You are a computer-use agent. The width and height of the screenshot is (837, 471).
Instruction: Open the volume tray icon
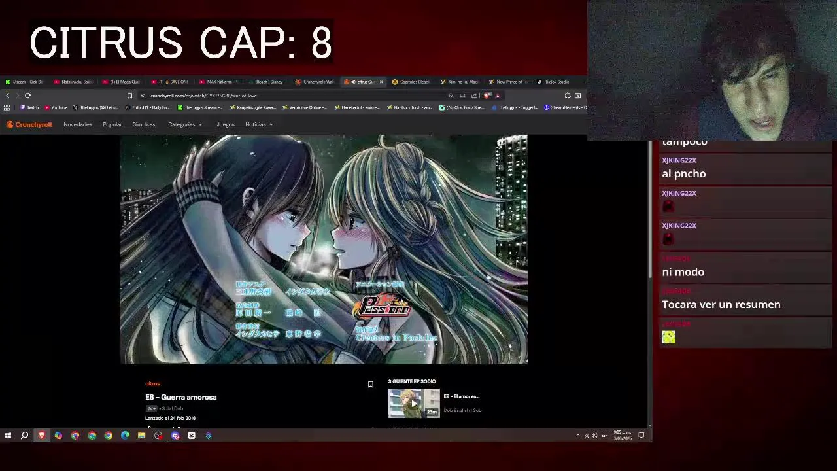tap(594, 435)
